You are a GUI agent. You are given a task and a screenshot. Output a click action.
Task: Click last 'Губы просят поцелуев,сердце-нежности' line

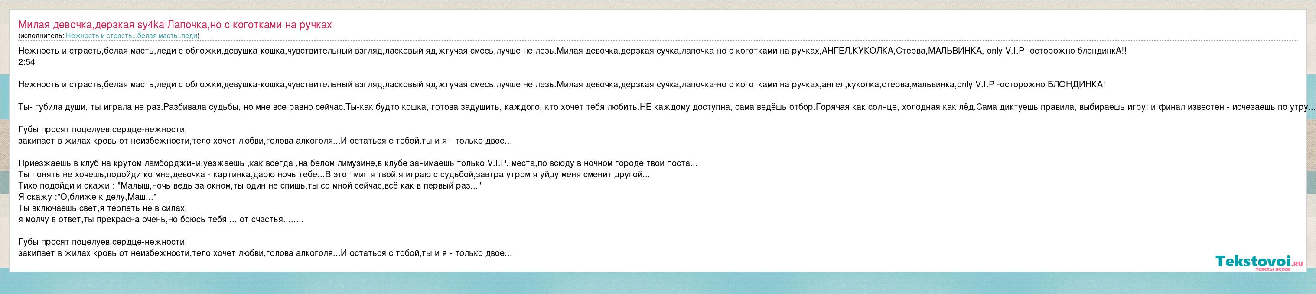[x=102, y=242]
